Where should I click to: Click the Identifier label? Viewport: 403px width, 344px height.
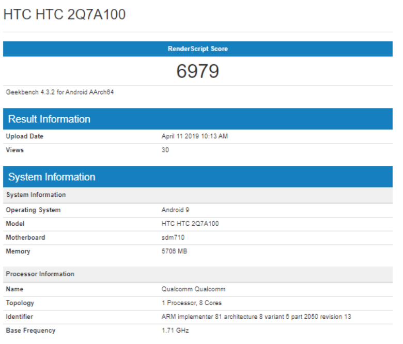(19, 317)
